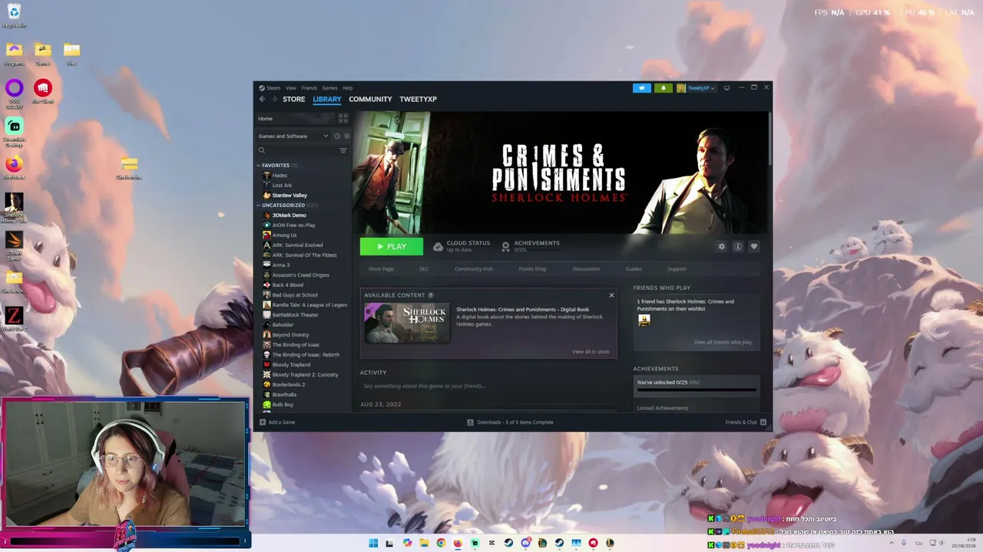The height and width of the screenshot is (552, 983).
Task: Select Stardew Valley in favorites
Action: [x=290, y=195]
